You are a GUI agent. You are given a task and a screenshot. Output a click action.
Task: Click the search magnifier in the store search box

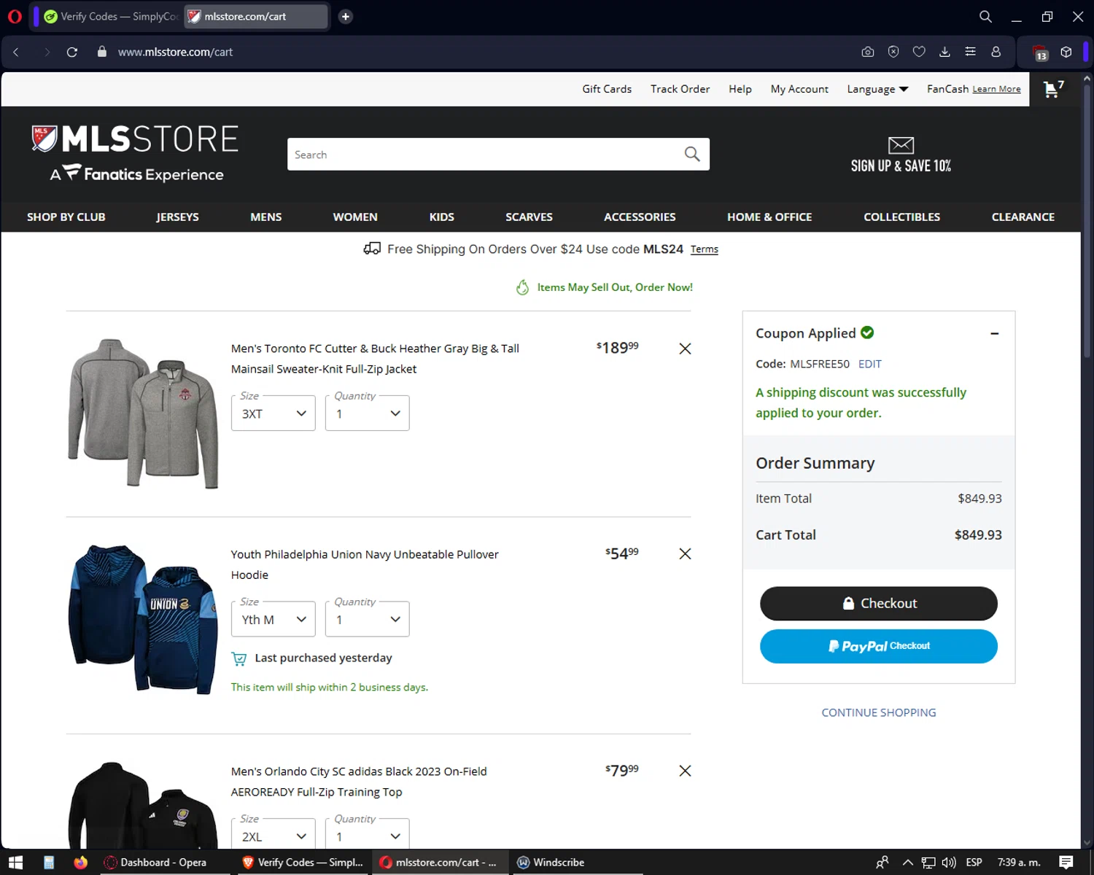692,154
